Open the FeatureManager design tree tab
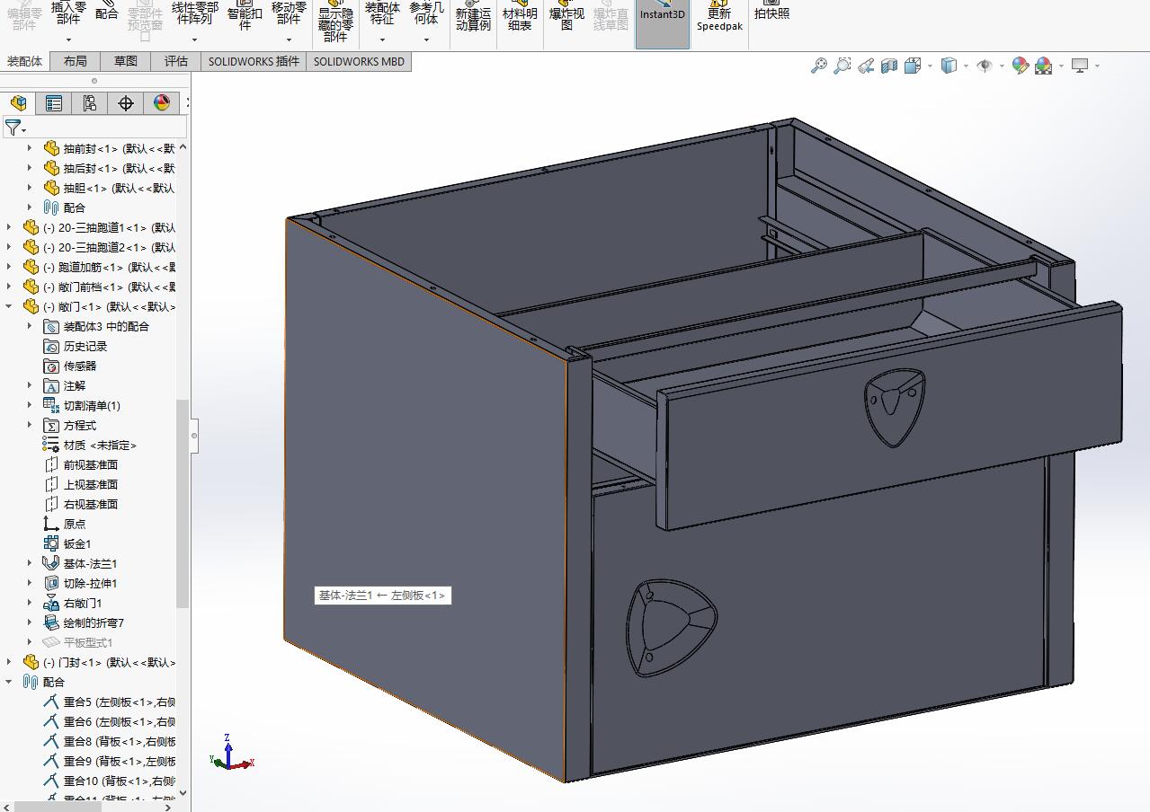Image resolution: width=1150 pixels, height=812 pixels. (x=18, y=103)
